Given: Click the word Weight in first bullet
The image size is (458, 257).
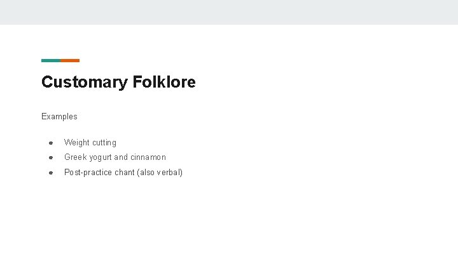Looking at the screenshot, I should click(x=76, y=143).
